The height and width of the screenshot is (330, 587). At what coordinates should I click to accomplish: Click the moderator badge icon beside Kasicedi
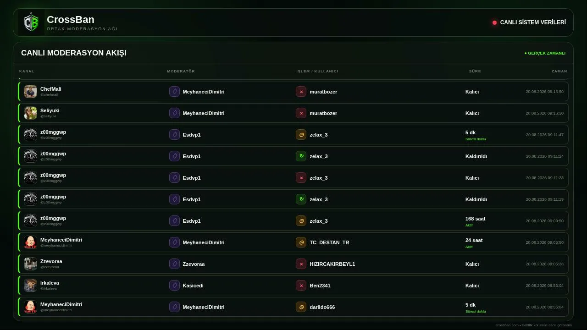coord(174,286)
